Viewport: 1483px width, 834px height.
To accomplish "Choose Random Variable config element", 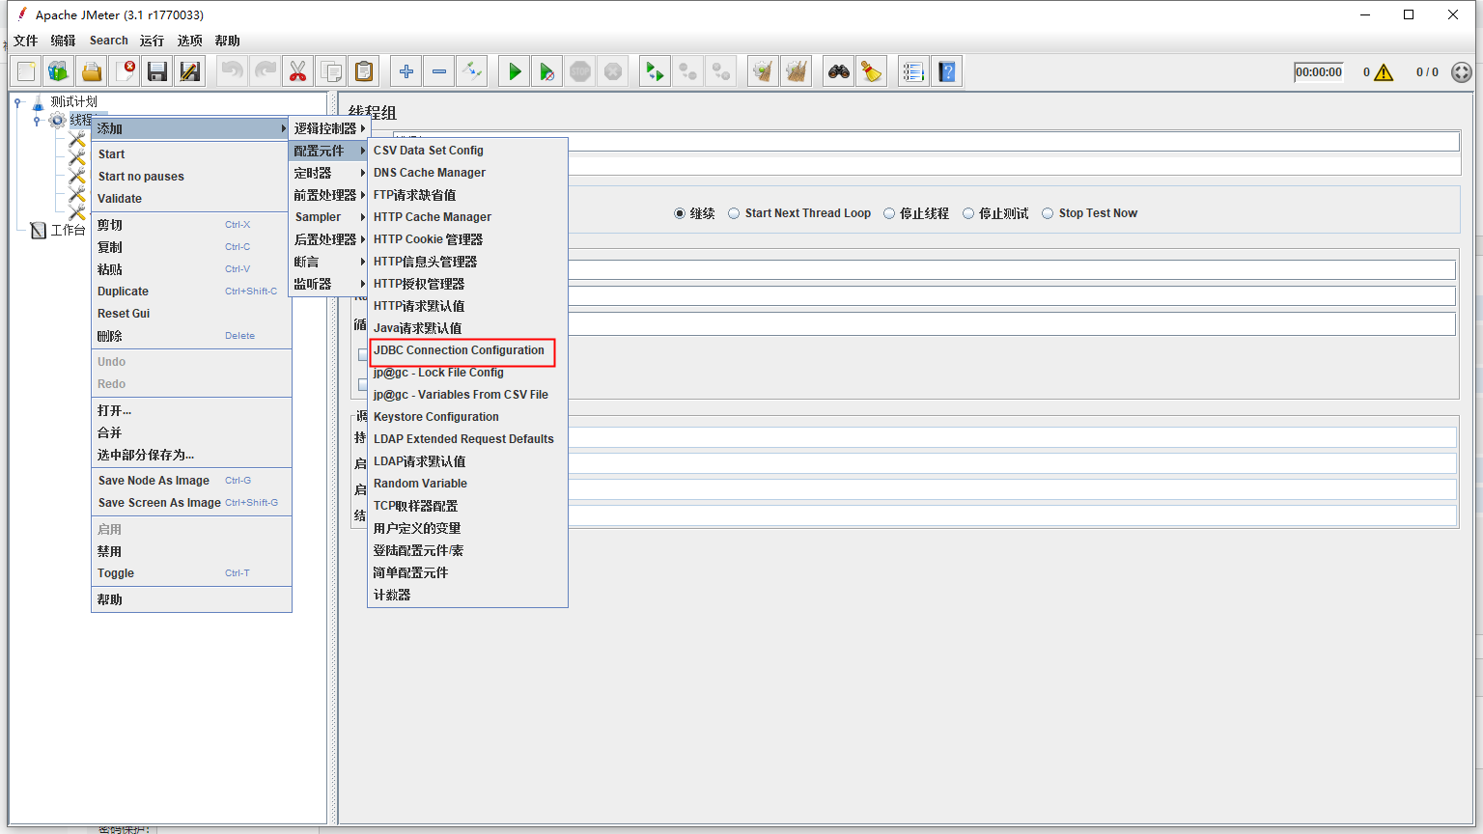I will 468,484.
